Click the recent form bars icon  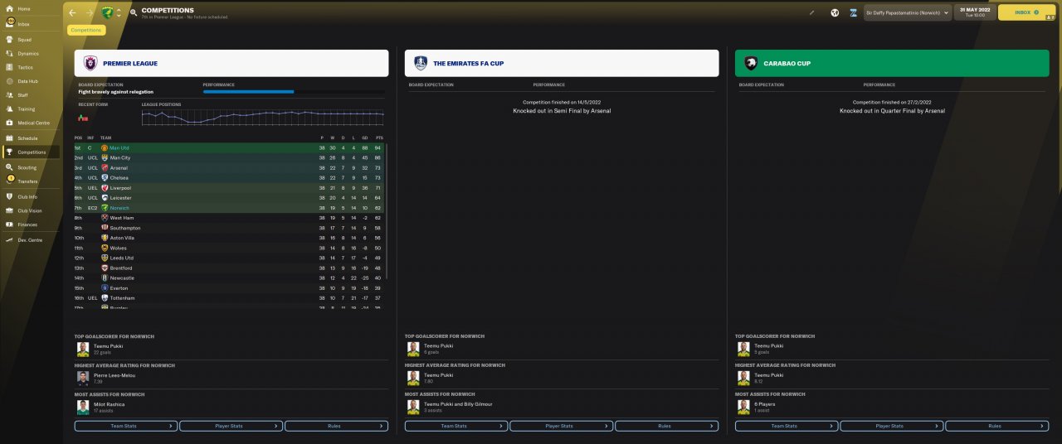tap(83, 118)
